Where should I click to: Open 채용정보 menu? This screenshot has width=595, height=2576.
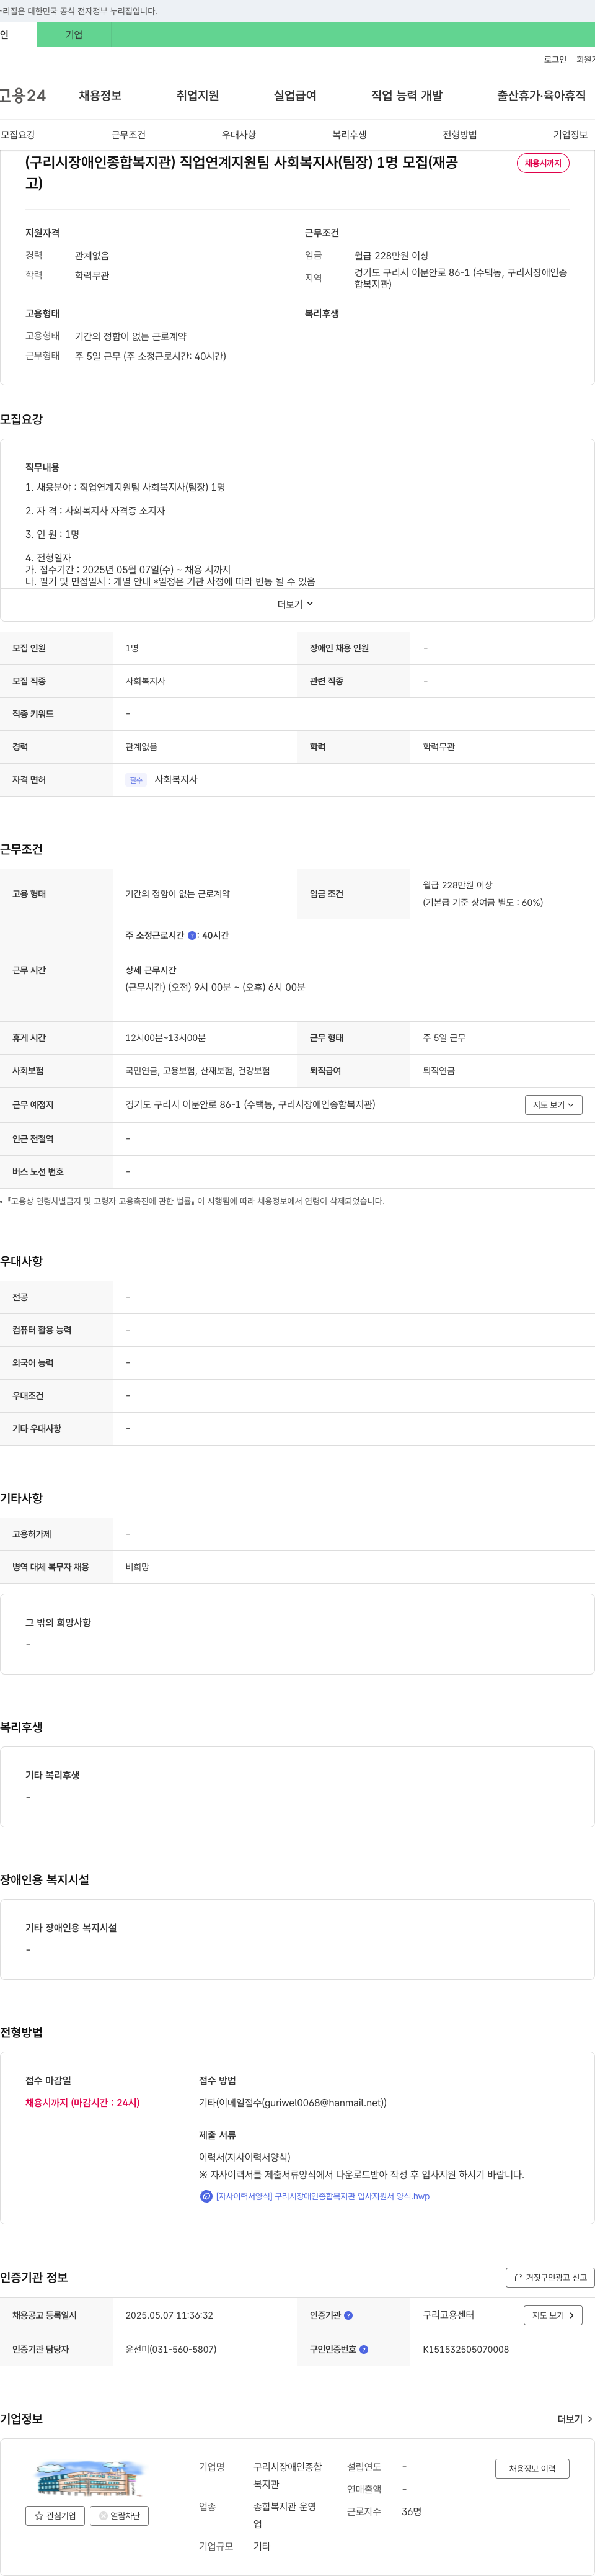click(x=100, y=96)
